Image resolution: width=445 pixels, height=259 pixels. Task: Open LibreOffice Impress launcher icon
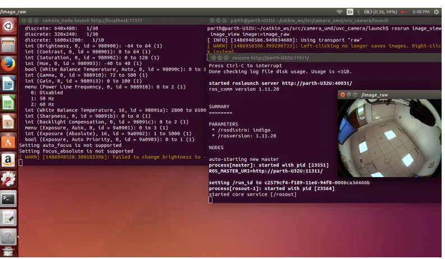(x=8, y=122)
